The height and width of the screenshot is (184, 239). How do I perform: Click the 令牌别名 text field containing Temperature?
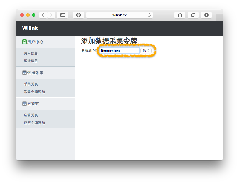(120, 51)
